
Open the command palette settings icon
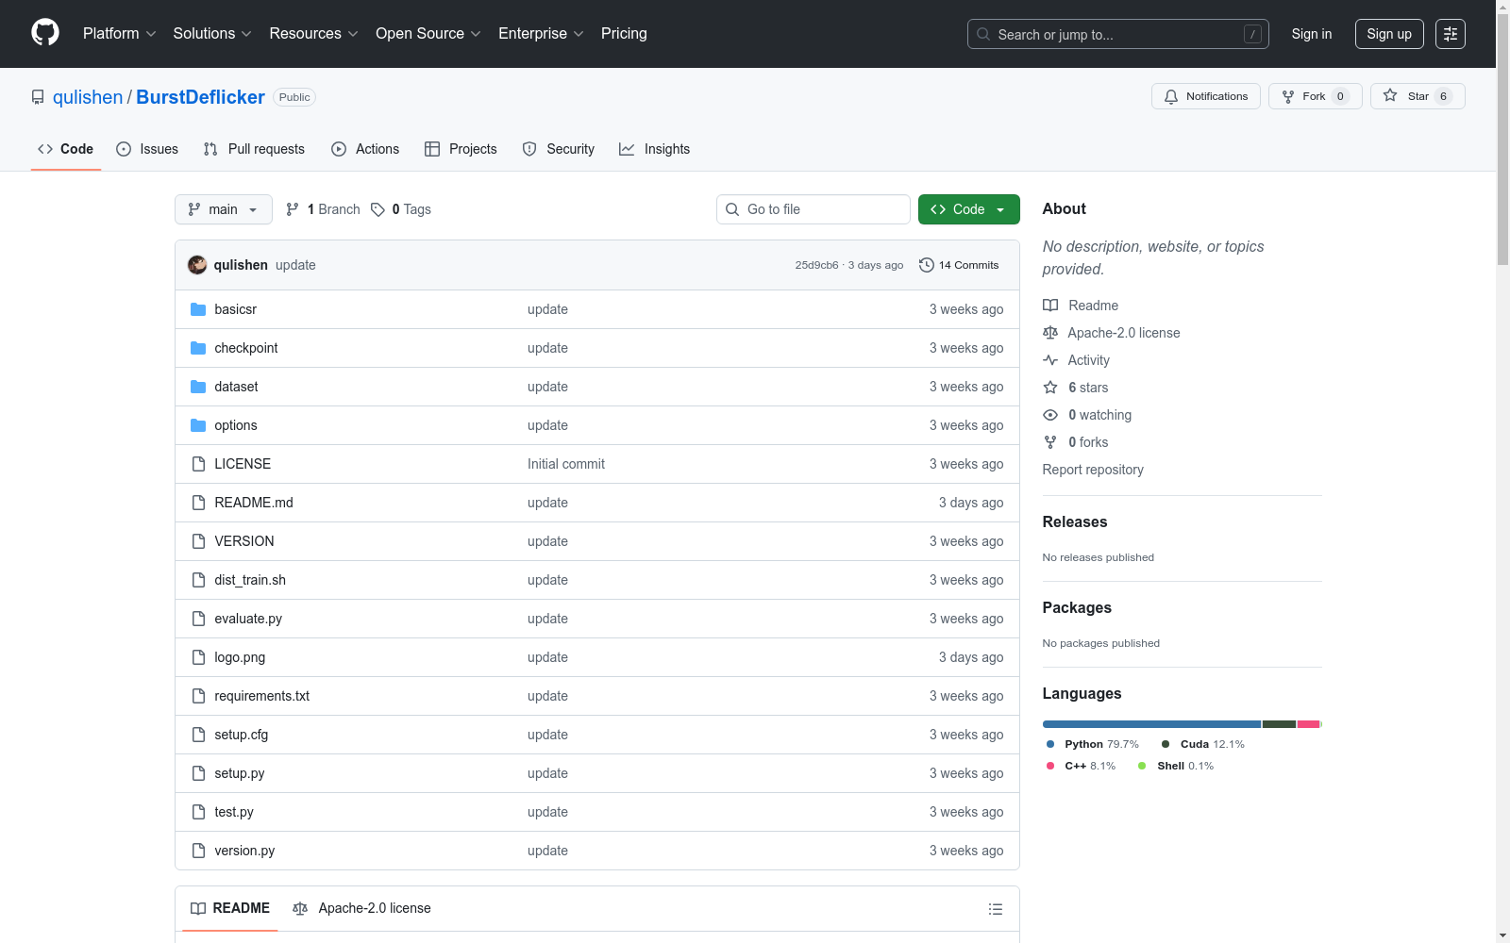(x=1451, y=34)
